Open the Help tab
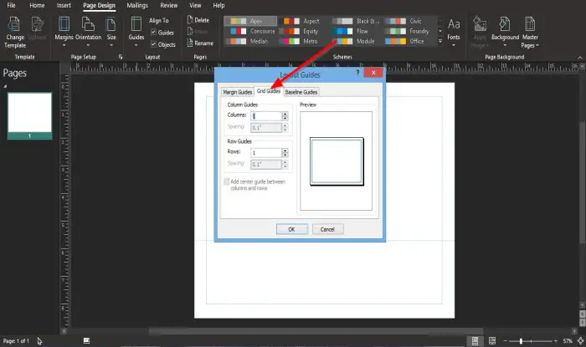This screenshot has width=586, height=347. [x=218, y=5]
